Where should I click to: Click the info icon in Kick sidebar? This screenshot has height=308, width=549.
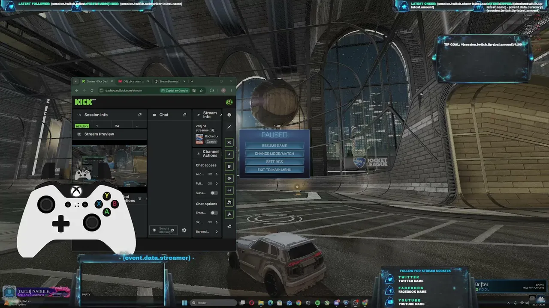coord(229,115)
